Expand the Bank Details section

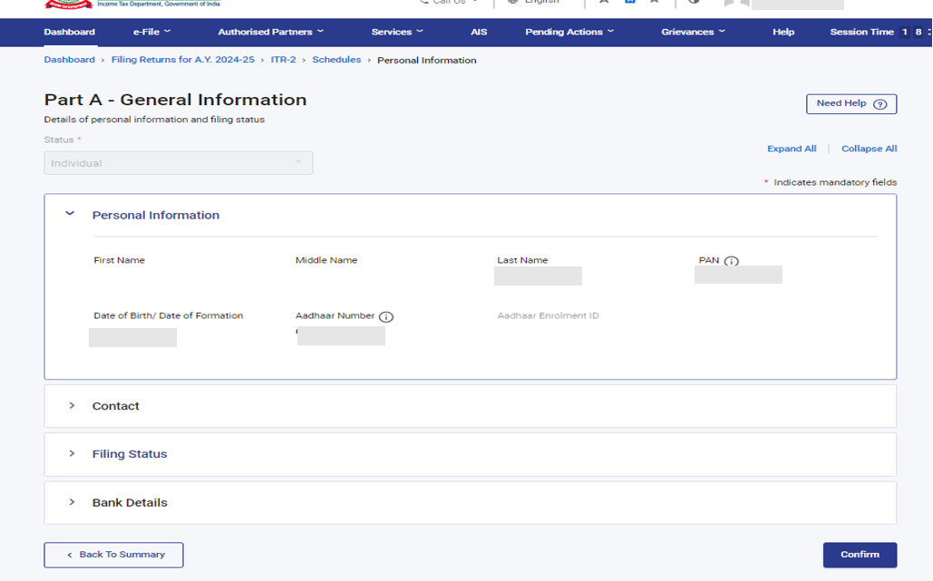click(72, 503)
